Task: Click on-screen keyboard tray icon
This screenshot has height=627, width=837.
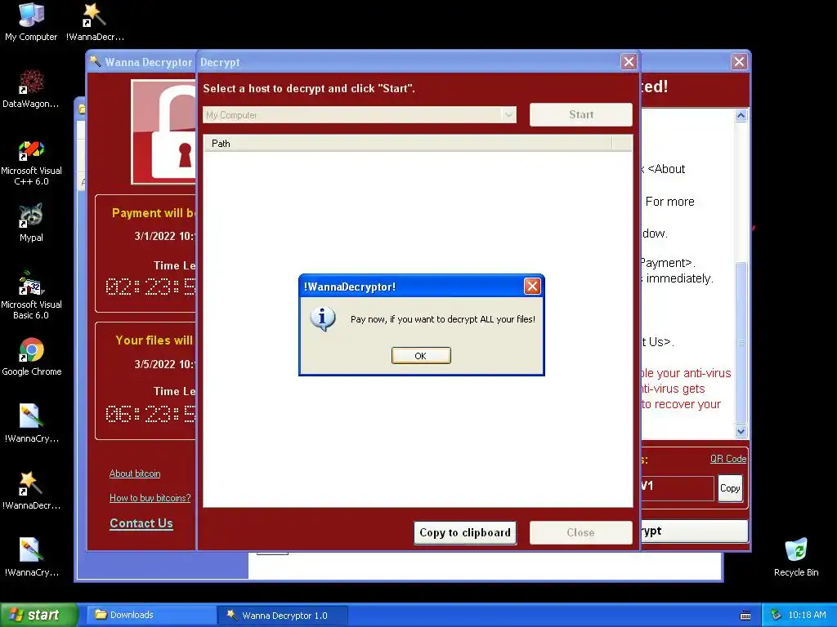Action: point(745,616)
